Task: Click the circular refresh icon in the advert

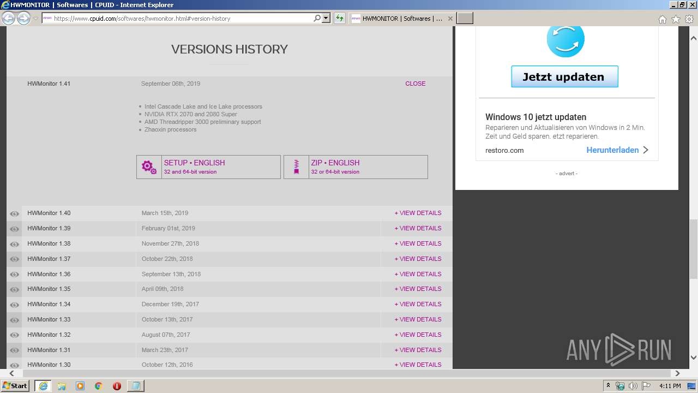Action: tap(565, 39)
